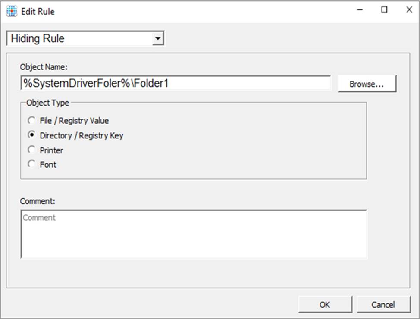
Task: Close the Edit Rule dialog
Action: pos(409,10)
